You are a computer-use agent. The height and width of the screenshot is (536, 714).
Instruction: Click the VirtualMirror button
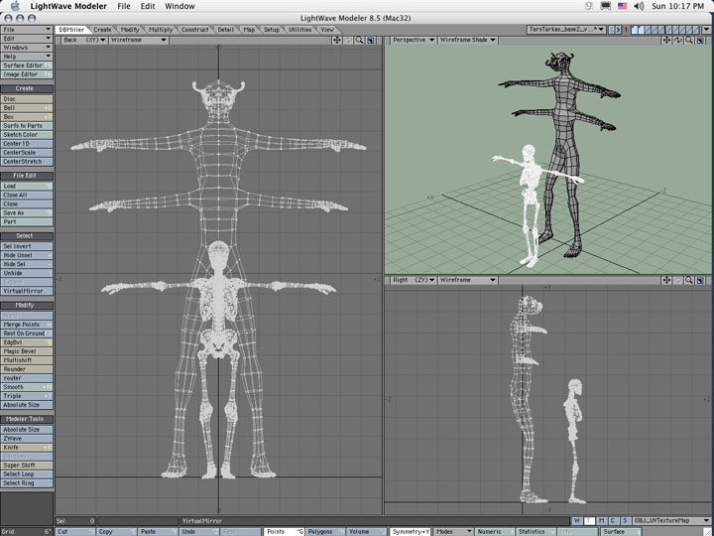pyautogui.click(x=27, y=291)
